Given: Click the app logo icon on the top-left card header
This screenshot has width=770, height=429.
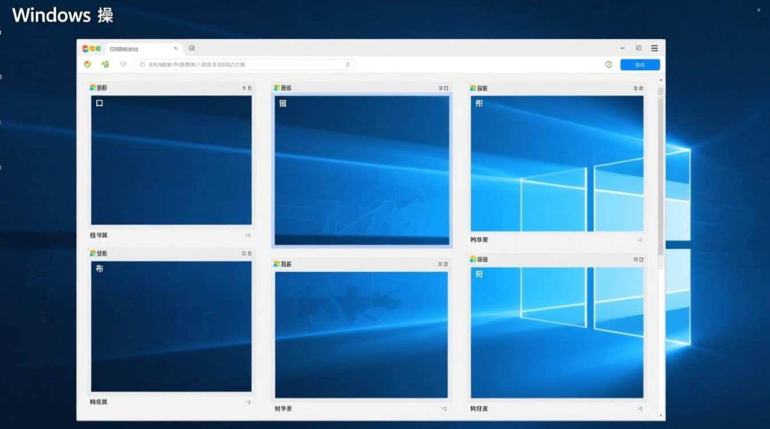Looking at the screenshot, I should 92,87.
